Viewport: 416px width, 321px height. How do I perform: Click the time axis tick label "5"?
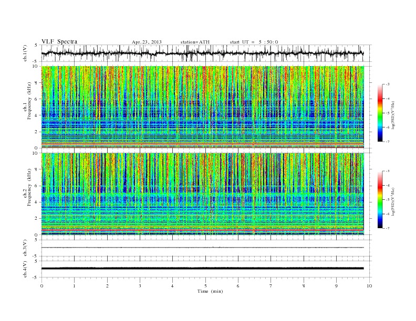205,286
